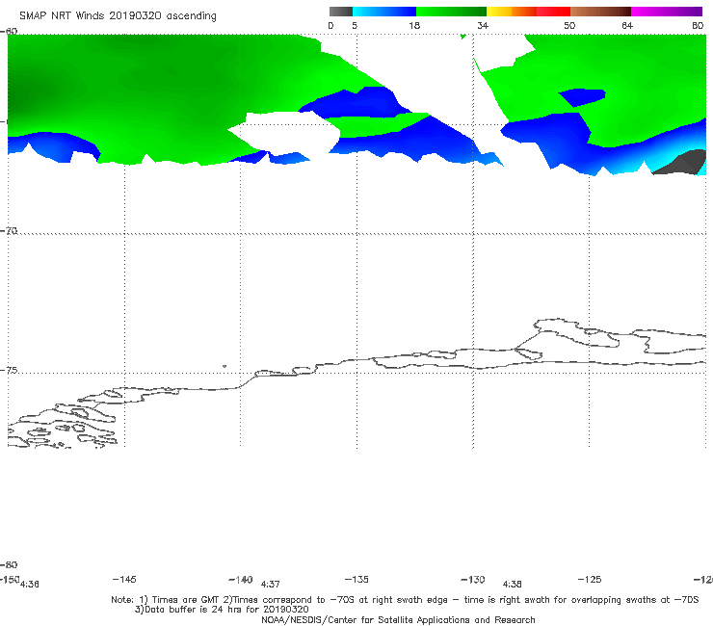The image size is (713, 626).
Task: Click the color bar label "80"
Action: pyautogui.click(x=698, y=26)
